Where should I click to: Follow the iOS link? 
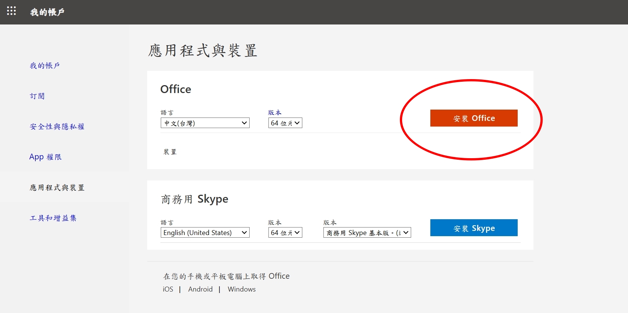click(x=168, y=289)
